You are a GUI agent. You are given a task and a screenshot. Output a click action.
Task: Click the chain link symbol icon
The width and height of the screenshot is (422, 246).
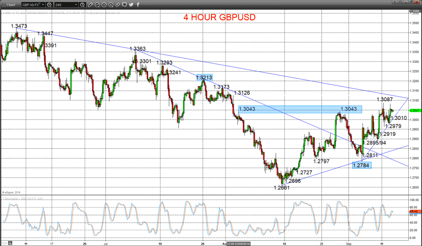click(117, 5)
